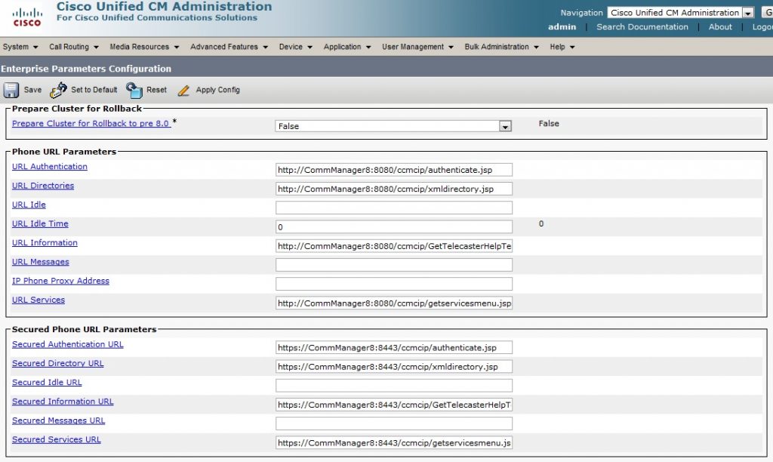Click the Set to Default icon

[58, 91]
